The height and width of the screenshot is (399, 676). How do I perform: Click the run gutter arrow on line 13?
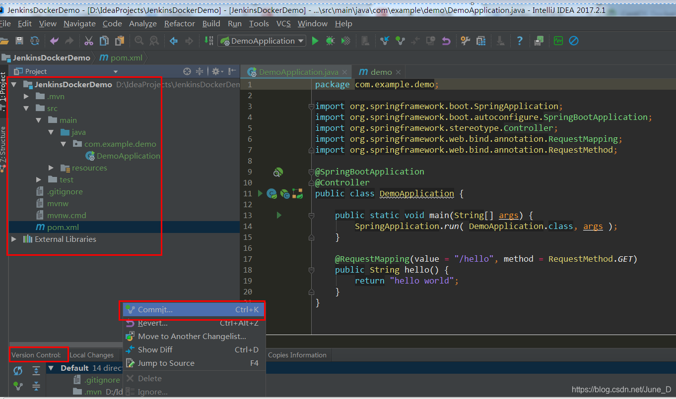(279, 215)
